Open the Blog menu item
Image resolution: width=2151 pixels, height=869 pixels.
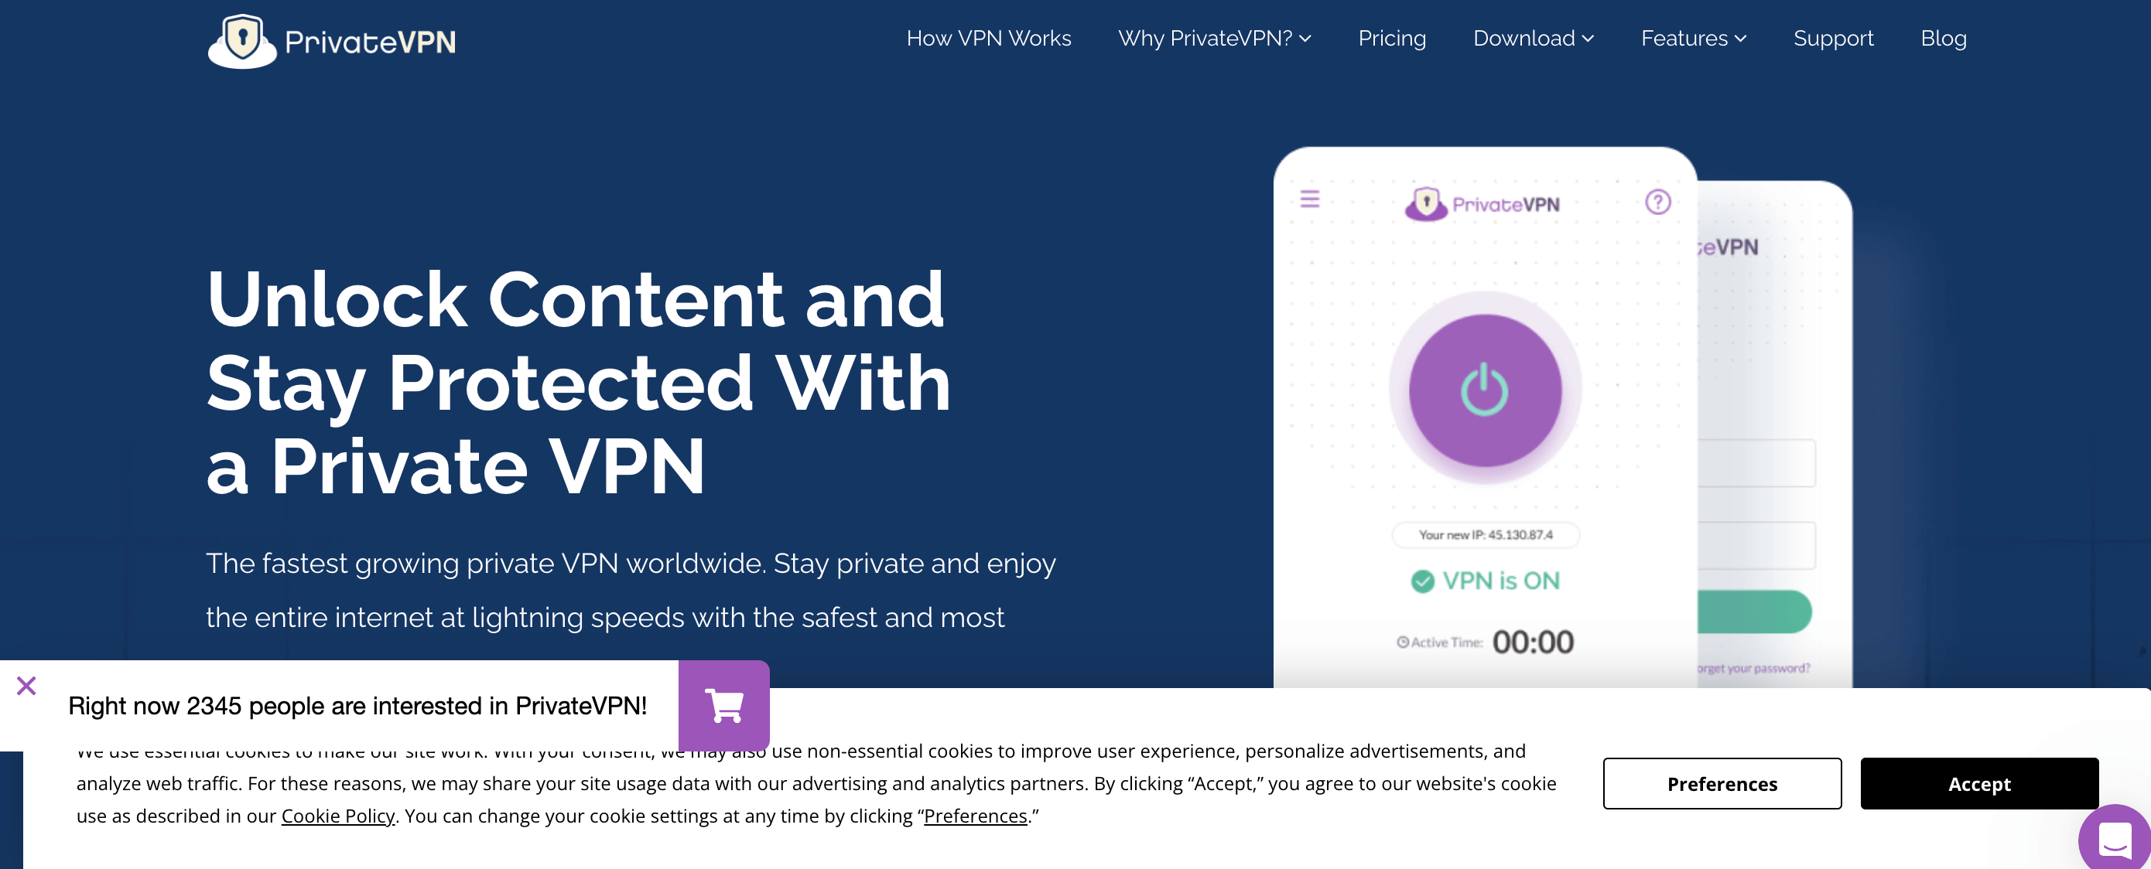[x=1944, y=37]
